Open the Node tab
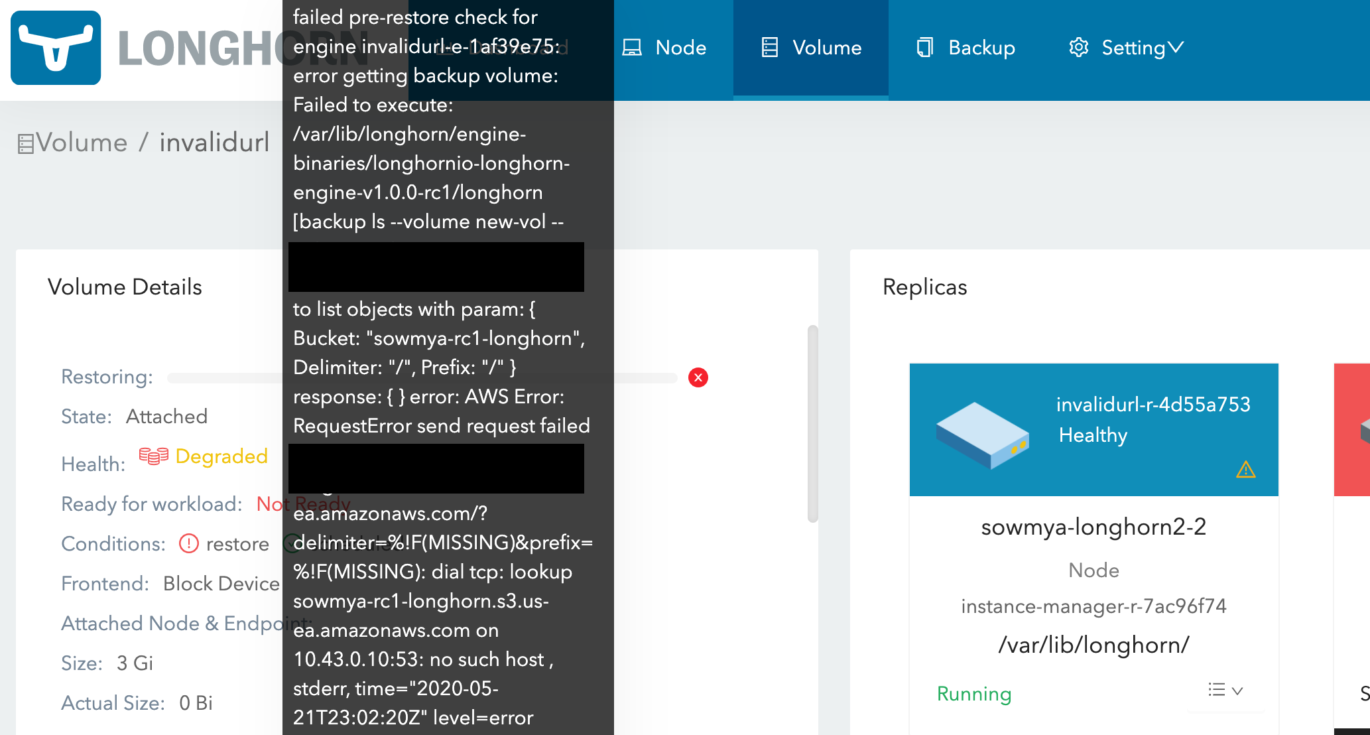Image resolution: width=1370 pixels, height=735 pixels. click(665, 48)
